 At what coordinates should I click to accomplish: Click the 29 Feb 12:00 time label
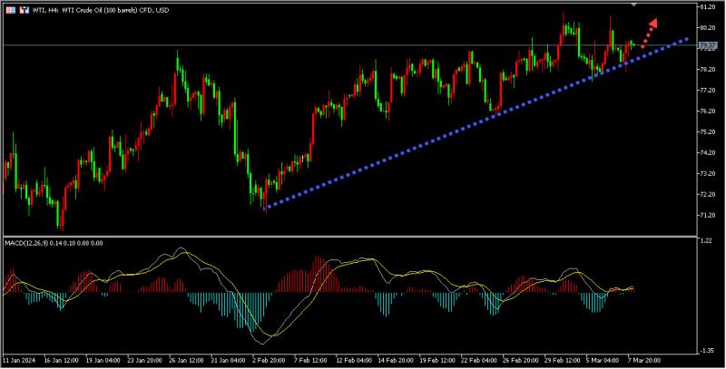click(x=563, y=360)
